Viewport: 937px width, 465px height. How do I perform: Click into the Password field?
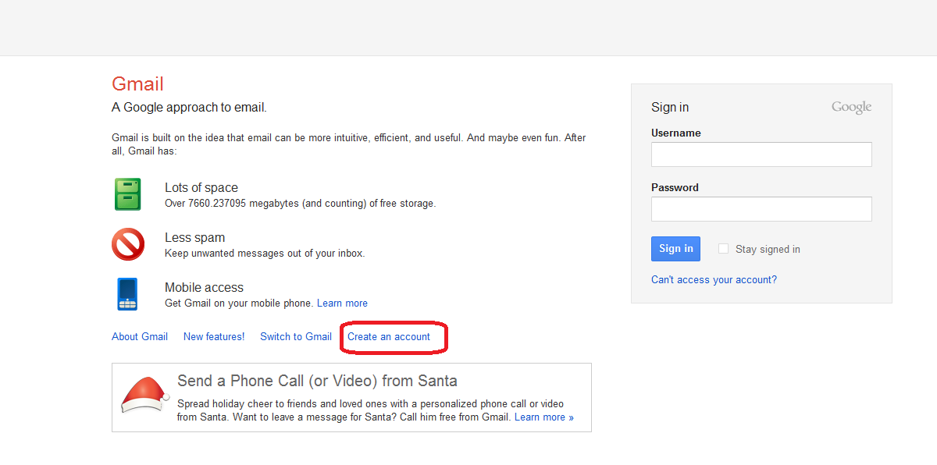(x=761, y=209)
